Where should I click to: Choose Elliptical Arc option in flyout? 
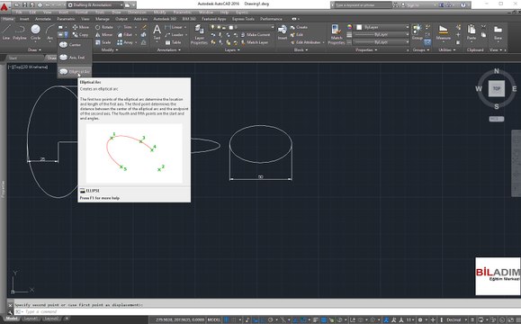[x=75, y=71]
